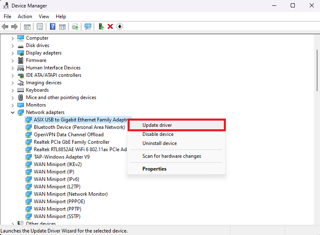Open the View menu

44,17
